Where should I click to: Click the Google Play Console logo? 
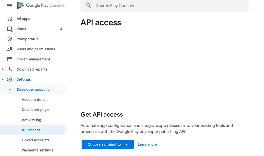coord(41,5)
